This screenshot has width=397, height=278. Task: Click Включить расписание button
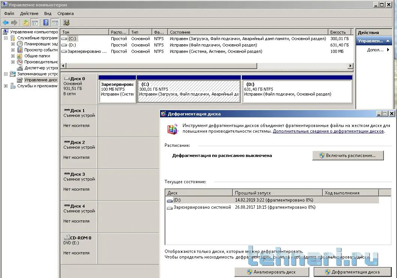[x=348, y=155]
